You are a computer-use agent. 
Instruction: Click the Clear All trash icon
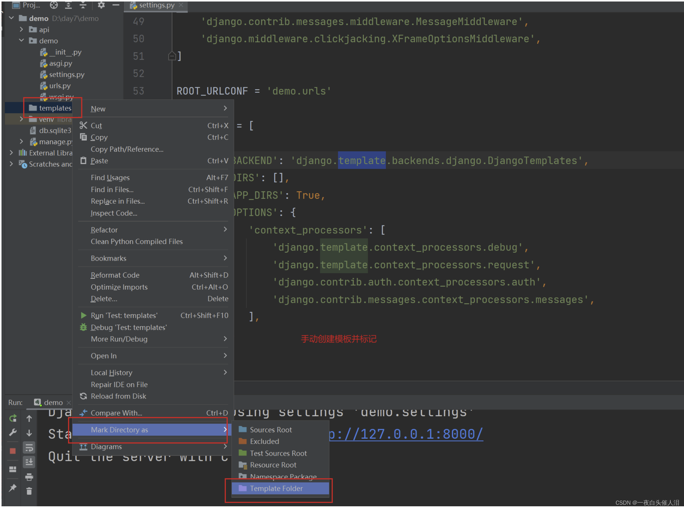click(x=29, y=491)
